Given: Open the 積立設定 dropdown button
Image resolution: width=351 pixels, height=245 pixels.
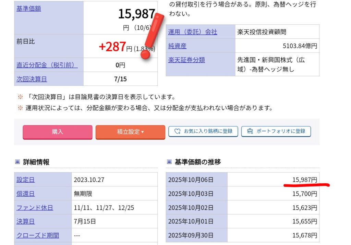Looking at the screenshot, I should pyautogui.click(x=130, y=132).
